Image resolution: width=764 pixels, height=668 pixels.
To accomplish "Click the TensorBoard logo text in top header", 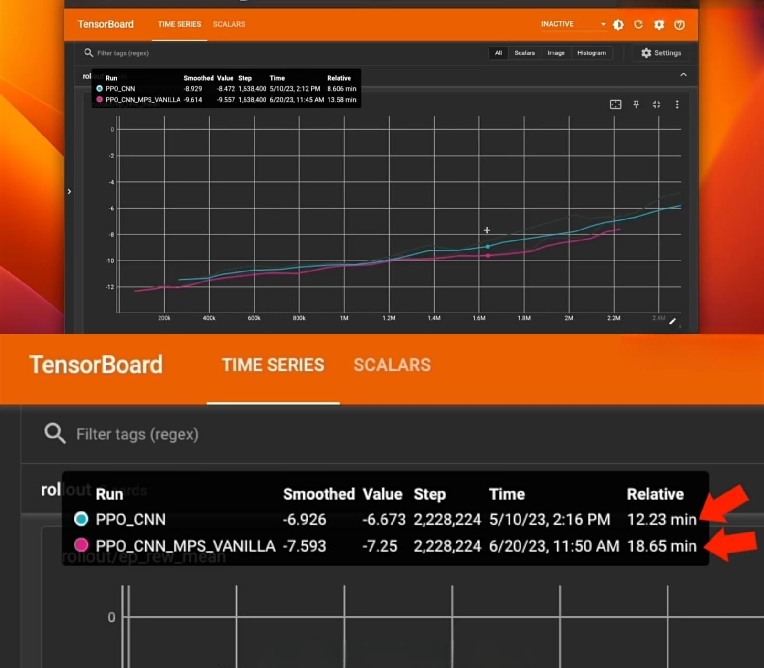I will click(106, 24).
